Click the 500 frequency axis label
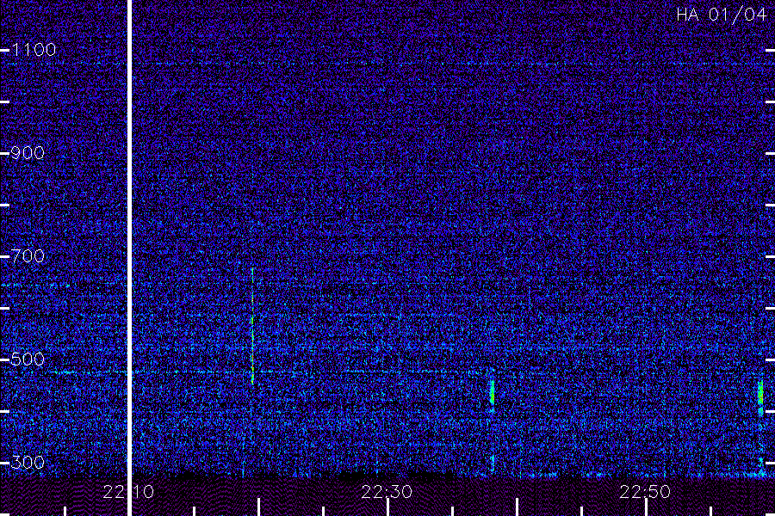The image size is (775, 516). 28,359
